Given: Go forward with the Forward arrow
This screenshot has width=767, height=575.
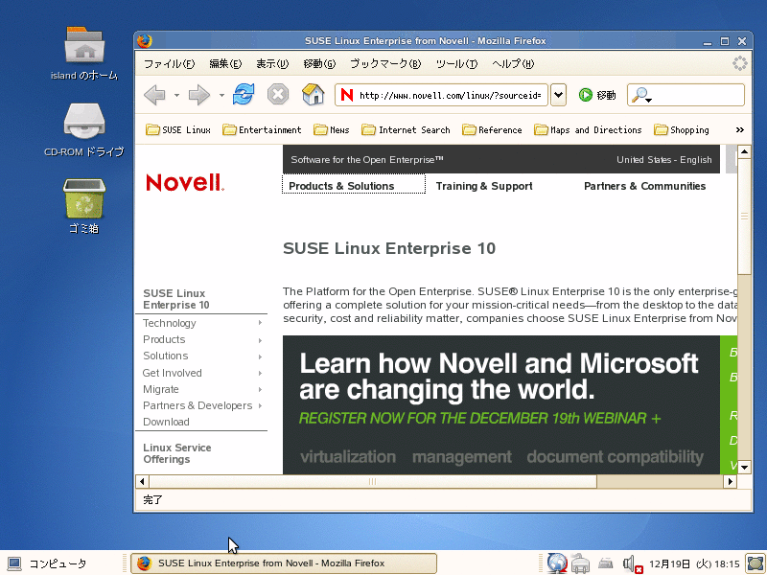Looking at the screenshot, I should [x=199, y=95].
